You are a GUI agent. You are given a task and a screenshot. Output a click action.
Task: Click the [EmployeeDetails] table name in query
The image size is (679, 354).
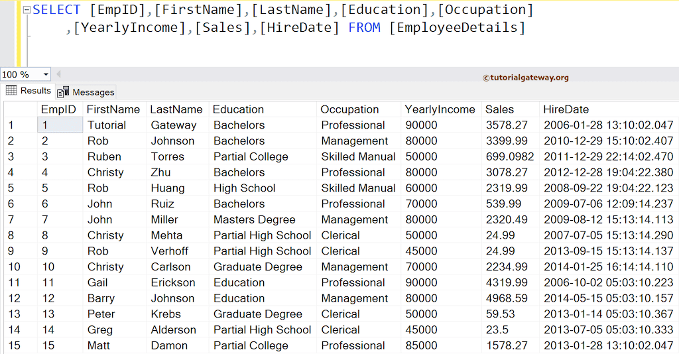[458, 28]
